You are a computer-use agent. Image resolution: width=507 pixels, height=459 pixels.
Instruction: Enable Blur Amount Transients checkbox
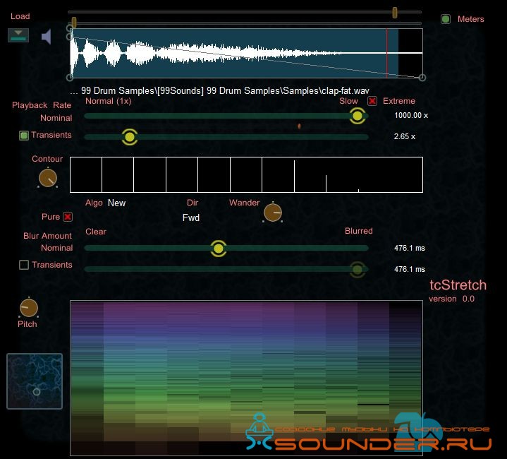click(24, 265)
